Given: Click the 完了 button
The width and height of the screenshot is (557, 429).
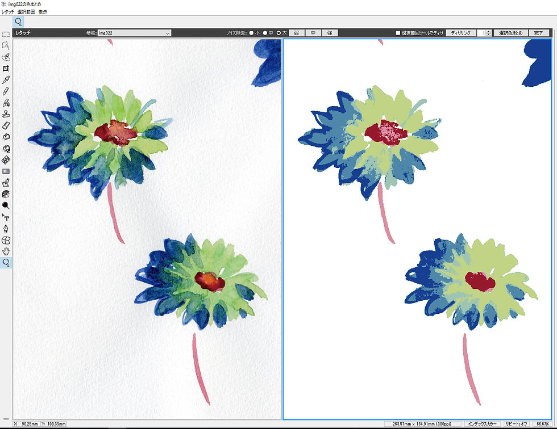Looking at the screenshot, I should click(x=539, y=33).
